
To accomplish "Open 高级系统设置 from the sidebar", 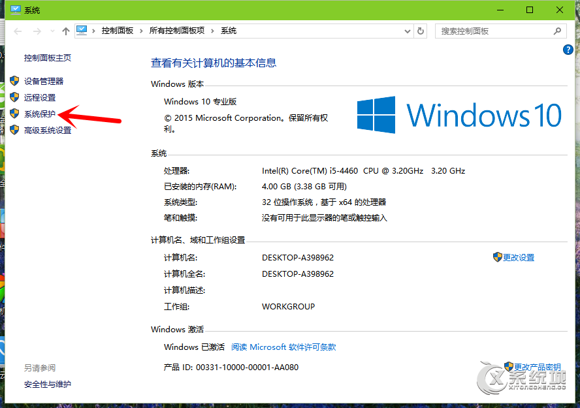I will 47,130.
